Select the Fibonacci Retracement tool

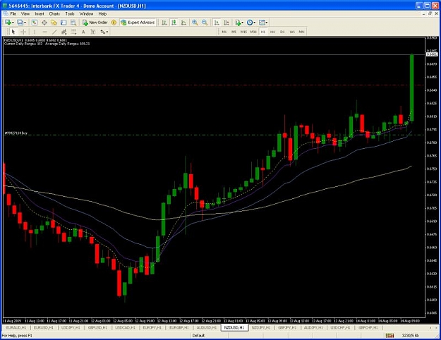point(73,32)
